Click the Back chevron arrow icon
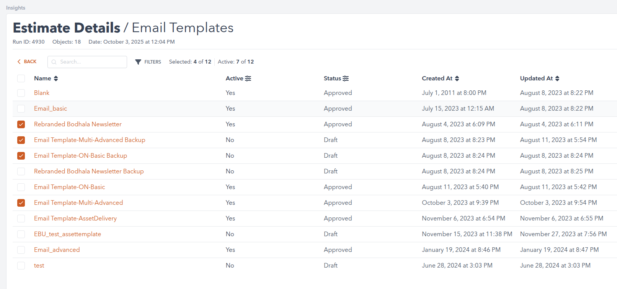 click(19, 62)
